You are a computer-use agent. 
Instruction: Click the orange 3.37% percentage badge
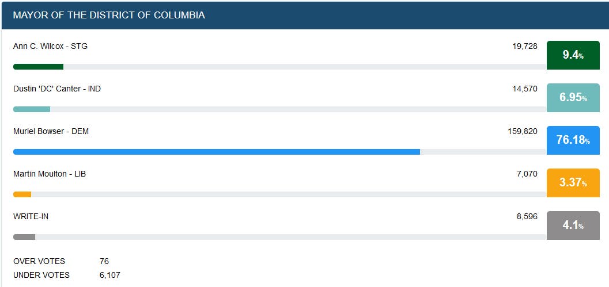(x=573, y=183)
